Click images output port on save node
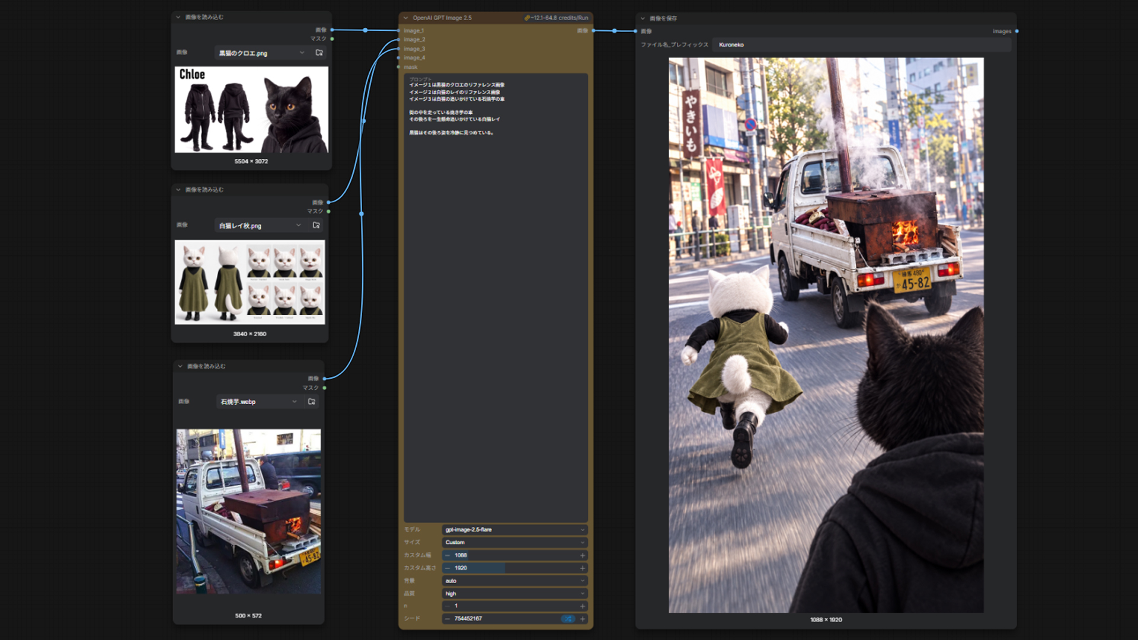Image resolution: width=1138 pixels, height=640 pixels. 1016,31
